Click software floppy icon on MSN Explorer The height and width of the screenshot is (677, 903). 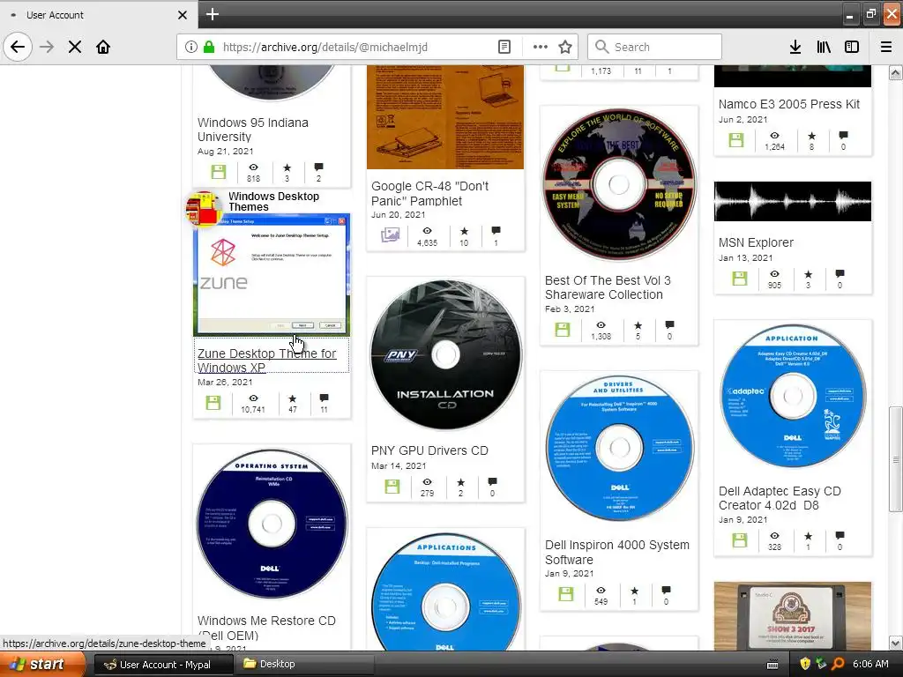740,279
